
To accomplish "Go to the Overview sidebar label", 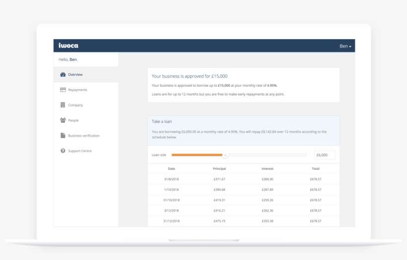I will 75,75.
